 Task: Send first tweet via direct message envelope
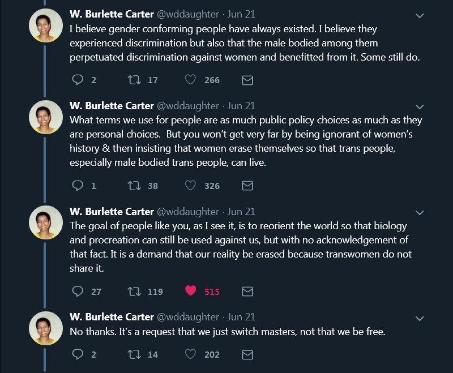click(x=247, y=80)
